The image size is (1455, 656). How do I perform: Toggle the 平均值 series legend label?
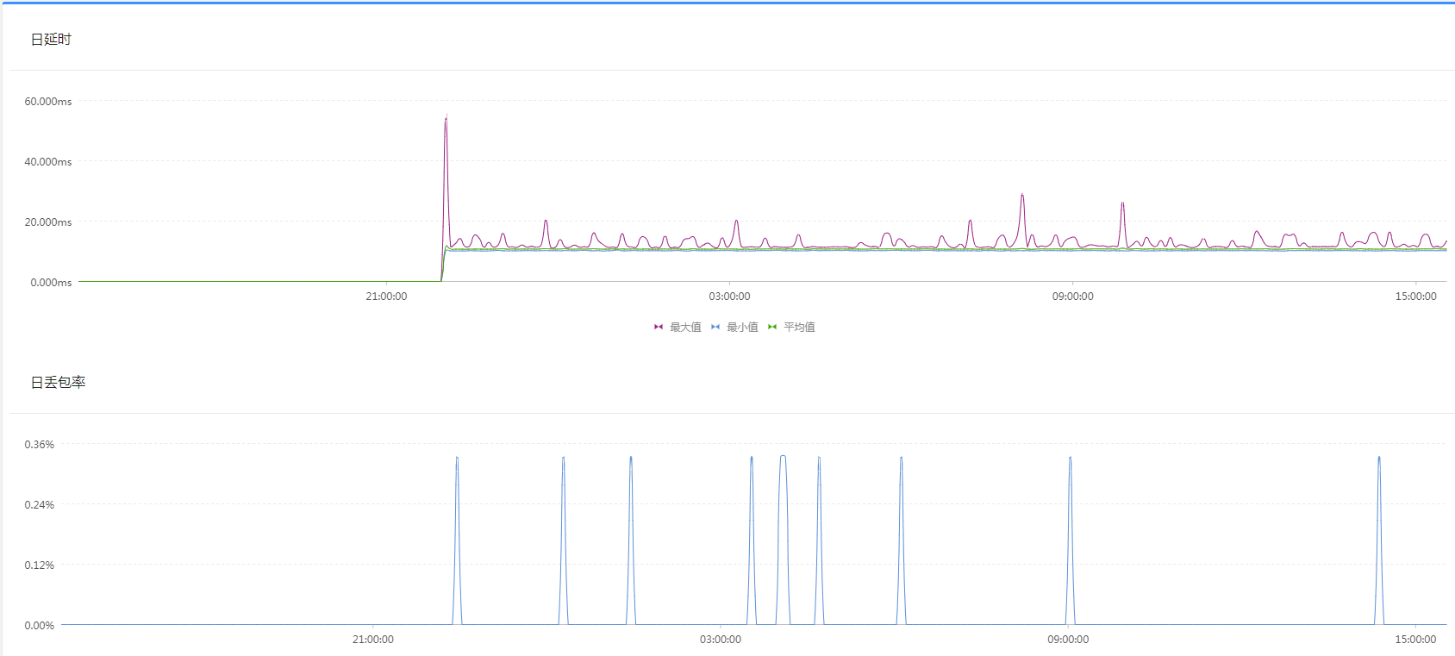tap(799, 327)
